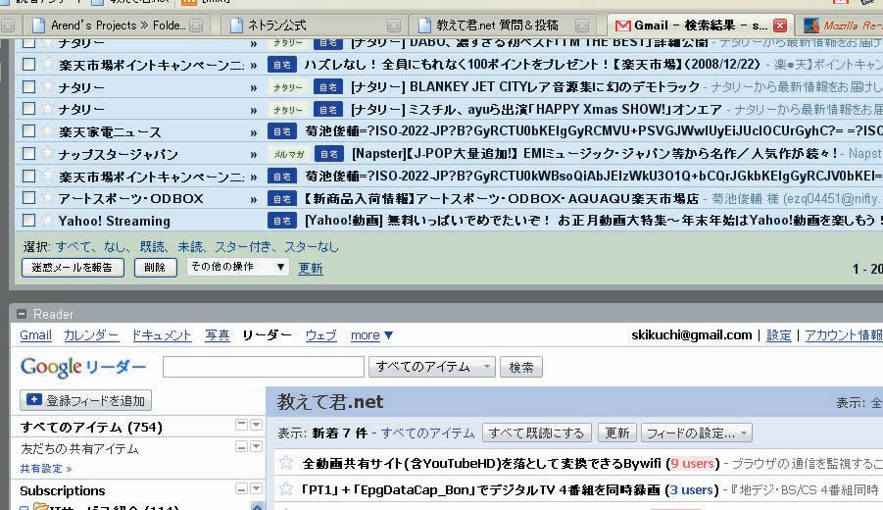Image resolution: width=883 pixels, height=510 pixels.
Task: Tick the checkbox for 楽天市場ポイントキャンペーン 100ポイント mail
Action: point(28,65)
